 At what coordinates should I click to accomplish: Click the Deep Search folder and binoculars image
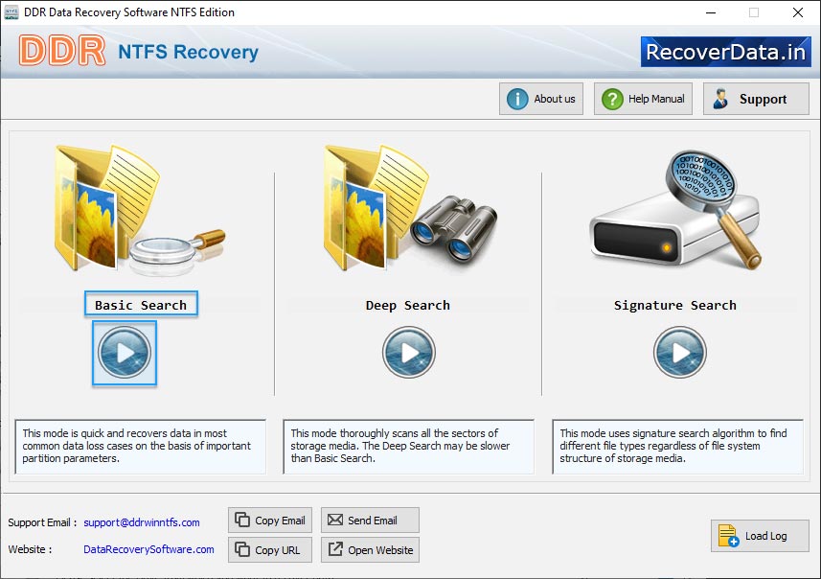tap(410, 207)
